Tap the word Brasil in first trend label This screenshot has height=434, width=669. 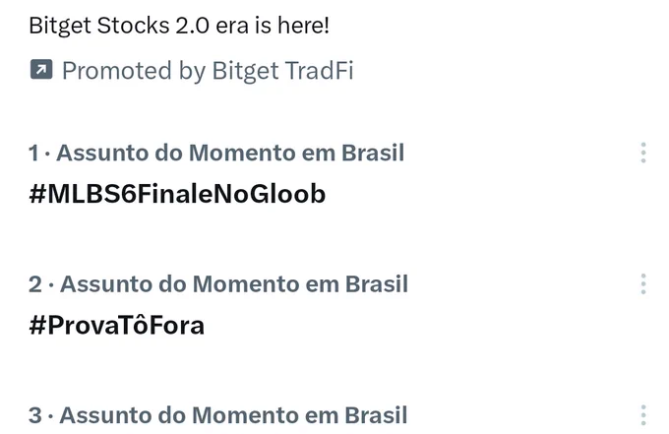373,153
